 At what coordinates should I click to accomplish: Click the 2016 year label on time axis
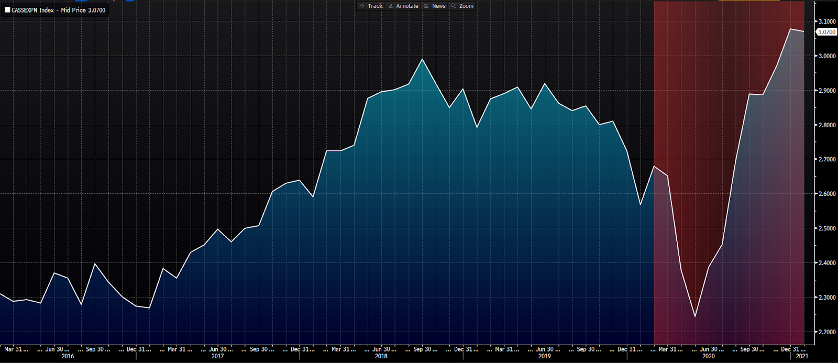68,356
